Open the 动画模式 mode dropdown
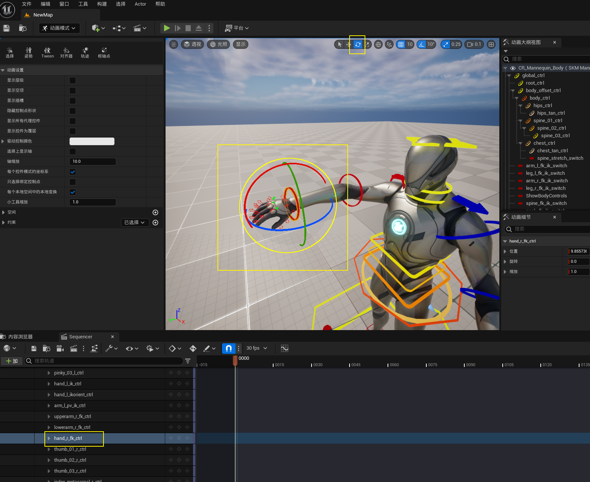590x482 pixels. coord(59,28)
